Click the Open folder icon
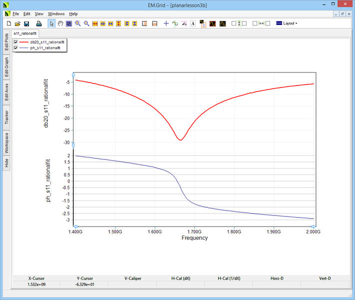The image size is (355, 300). 17,23
